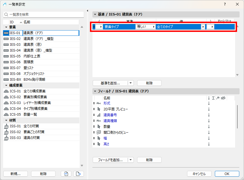Click the Abc icon beside 建具種類
The width and height of the screenshot is (244, 180).
tap(99, 121)
